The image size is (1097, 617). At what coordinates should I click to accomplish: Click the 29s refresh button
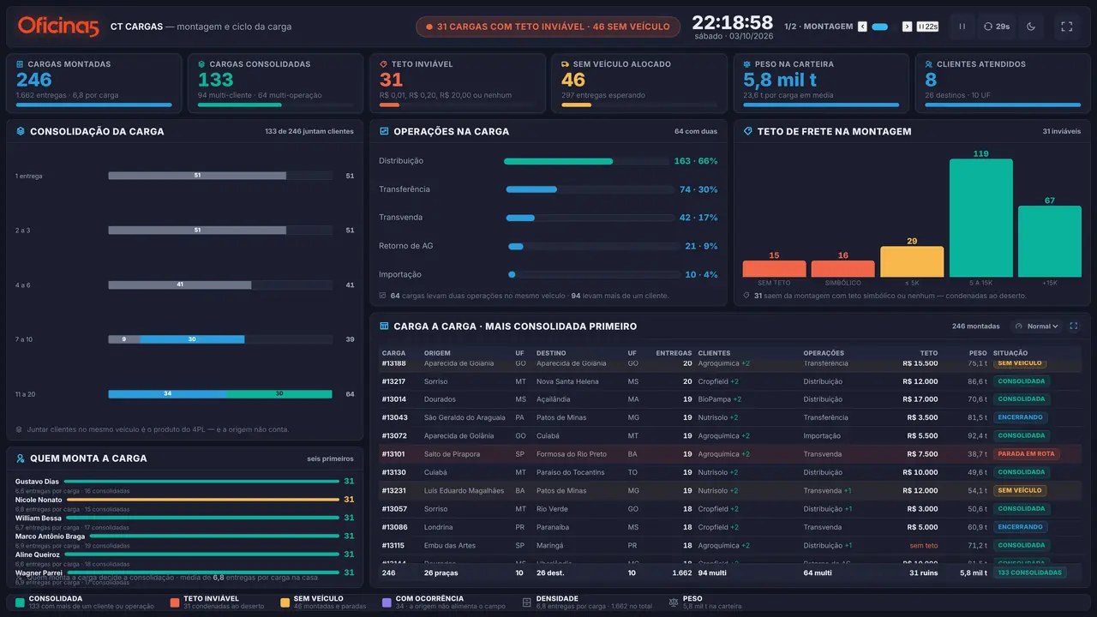point(997,27)
